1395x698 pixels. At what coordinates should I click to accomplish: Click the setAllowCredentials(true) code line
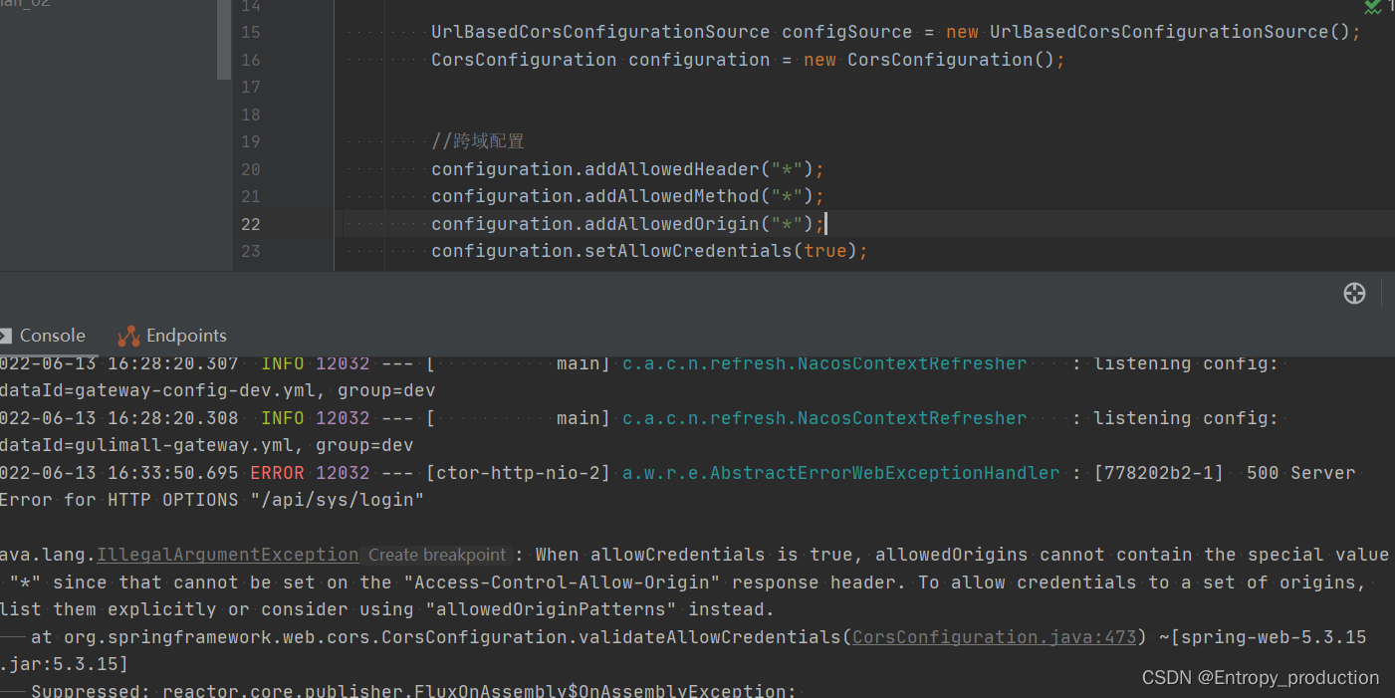[649, 251]
